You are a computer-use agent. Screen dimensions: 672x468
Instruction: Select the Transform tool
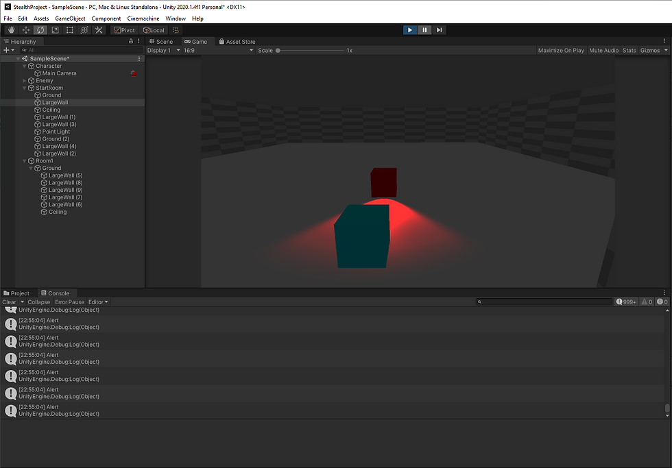coord(84,30)
